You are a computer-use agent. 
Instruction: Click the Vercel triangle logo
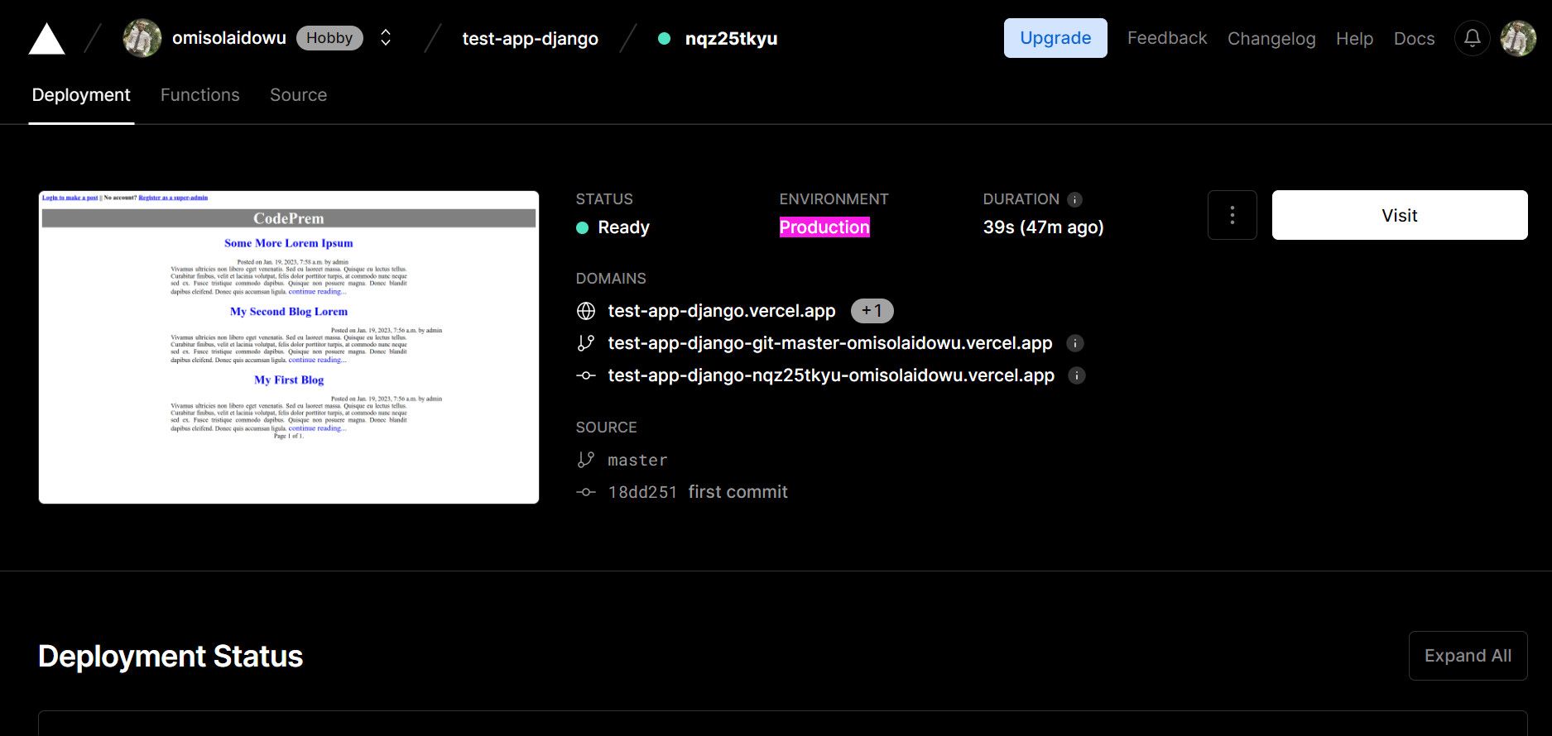pos(46,39)
